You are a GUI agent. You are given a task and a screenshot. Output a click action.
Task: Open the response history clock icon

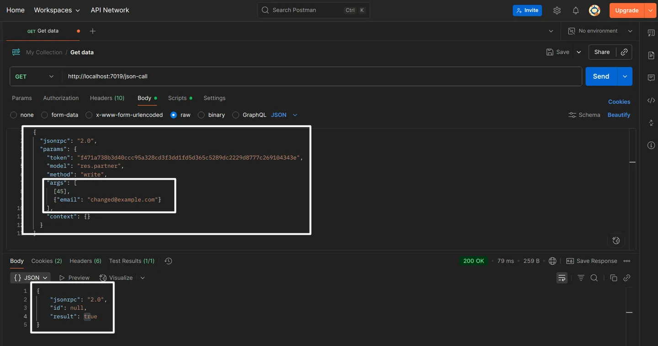pyautogui.click(x=168, y=261)
